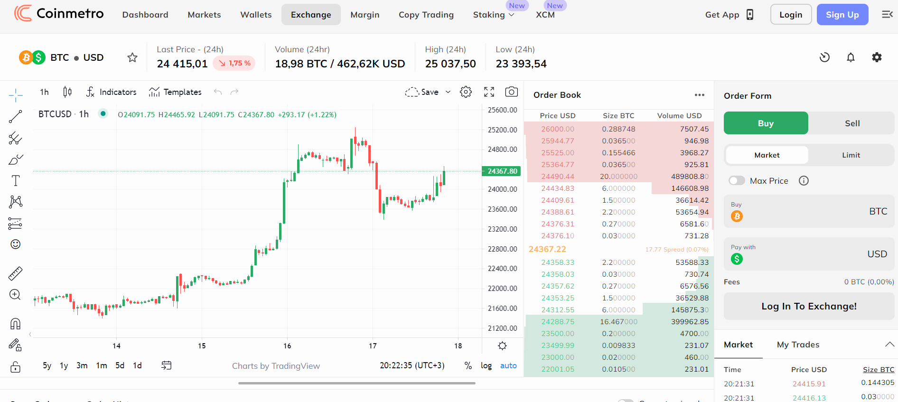Open the Copy Trading page
This screenshot has height=402, width=898.
point(426,15)
